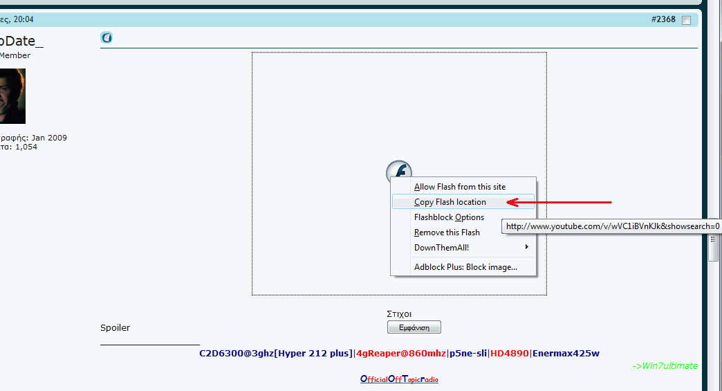Open the OfficialOffTopicRadio link

(399, 379)
